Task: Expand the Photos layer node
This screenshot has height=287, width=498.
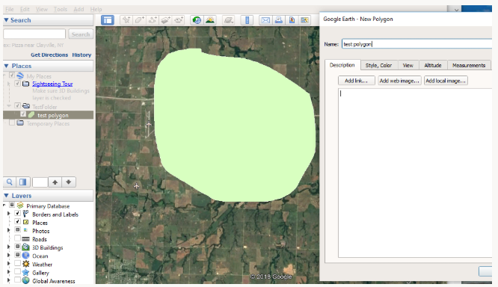Action: (x=8, y=230)
